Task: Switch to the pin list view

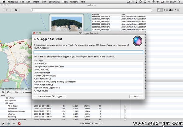Action: click(x=177, y=10)
